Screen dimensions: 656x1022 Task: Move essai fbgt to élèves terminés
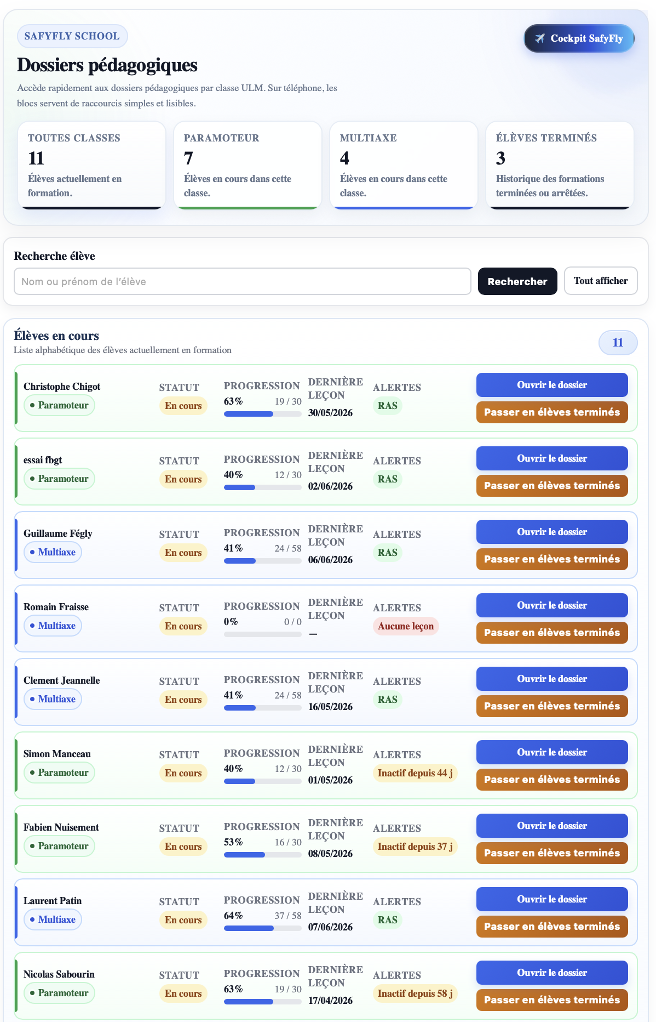pos(552,486)
